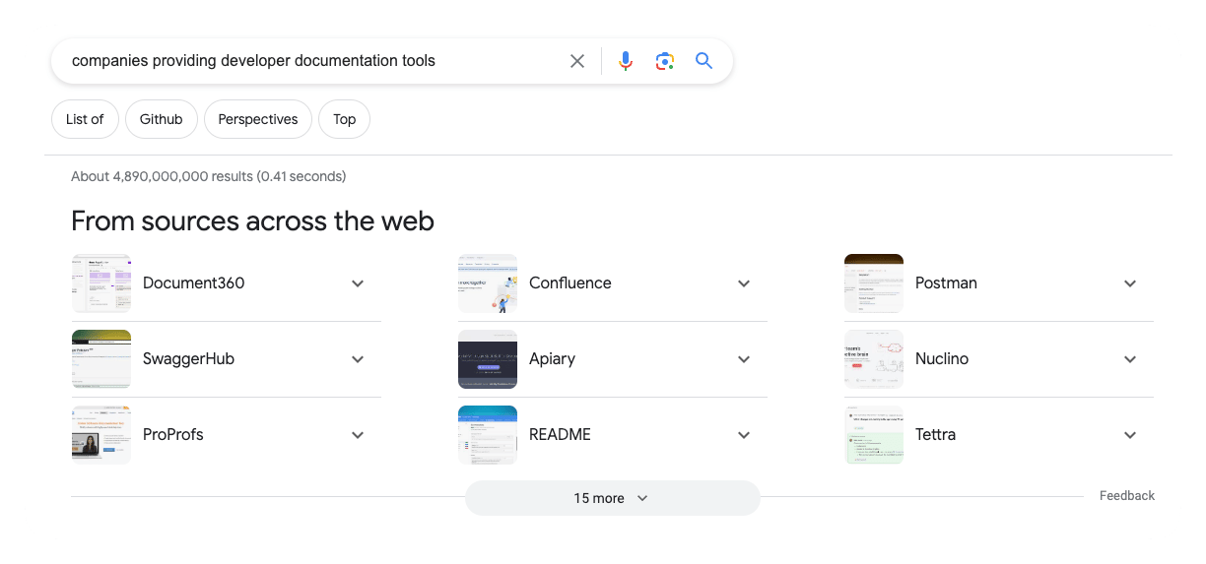Viewport: 1206px width, 564px height.
Task: Open the Apiary thumbnail image
Action: 488,359
